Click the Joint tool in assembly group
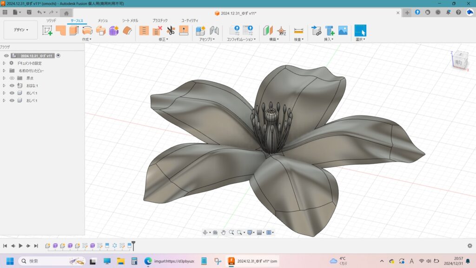Viewport: 476px width, 268px height. pyautogui.click(x=214, y=31)
